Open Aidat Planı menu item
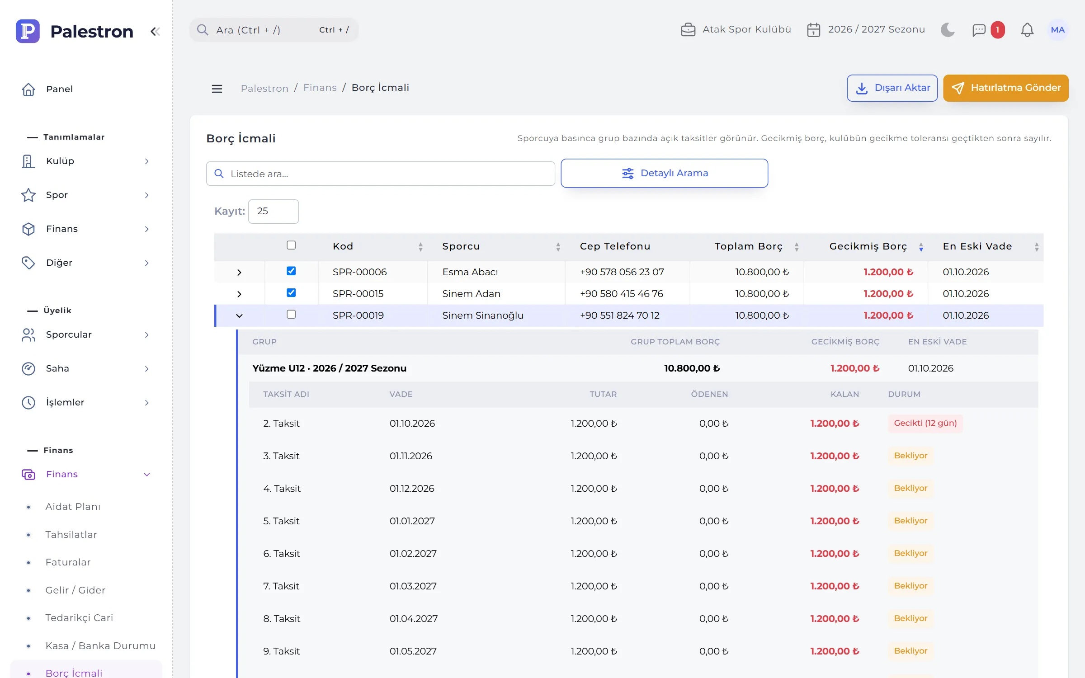Image resolution: width=1085 pixels, height=678 pixels. point(73,506)
